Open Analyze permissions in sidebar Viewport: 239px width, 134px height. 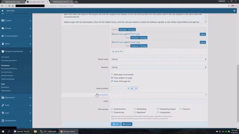pos(8,79)
